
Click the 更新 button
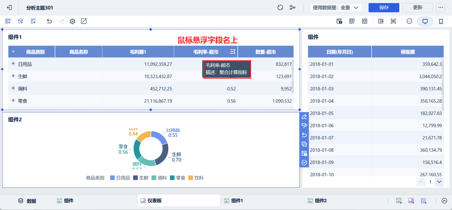pyautogui.click(x=417, y=8)
